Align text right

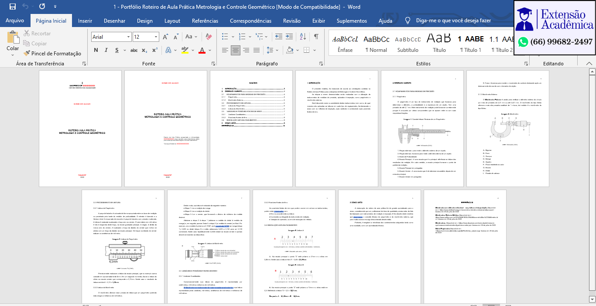[246, 50]
